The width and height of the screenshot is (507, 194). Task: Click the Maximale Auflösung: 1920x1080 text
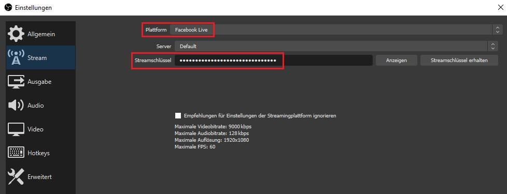(212, 140)
